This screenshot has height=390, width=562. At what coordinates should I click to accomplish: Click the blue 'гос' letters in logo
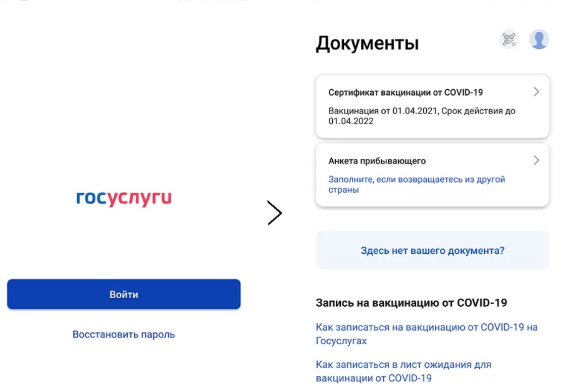(91, 197)
